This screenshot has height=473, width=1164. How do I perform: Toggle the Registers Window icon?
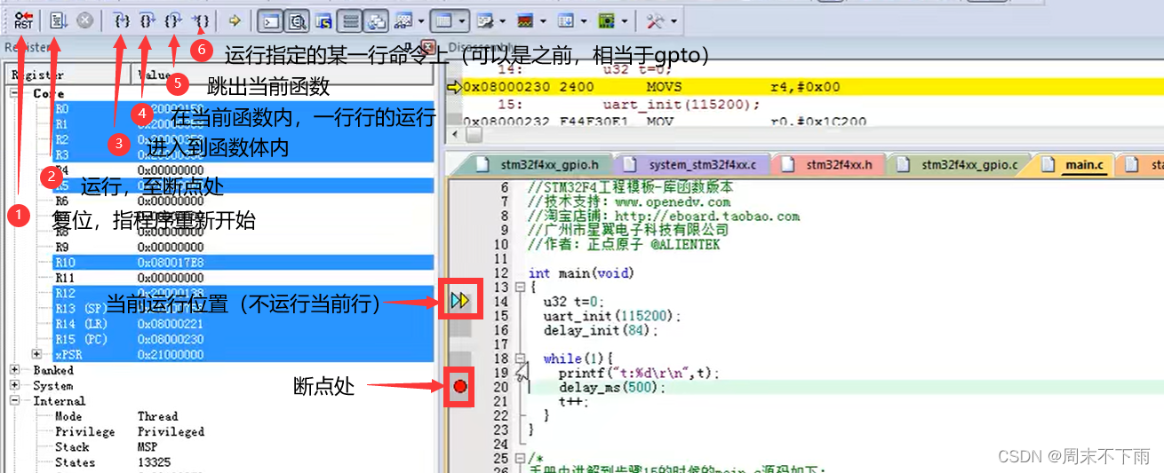coord(350,20)
